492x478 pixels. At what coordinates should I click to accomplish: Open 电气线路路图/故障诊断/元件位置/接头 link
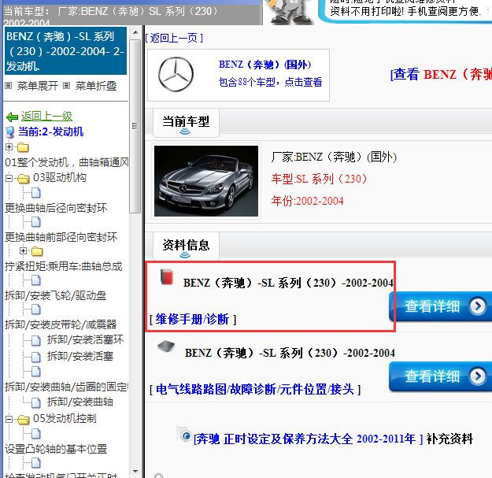[x=255, y=390]
